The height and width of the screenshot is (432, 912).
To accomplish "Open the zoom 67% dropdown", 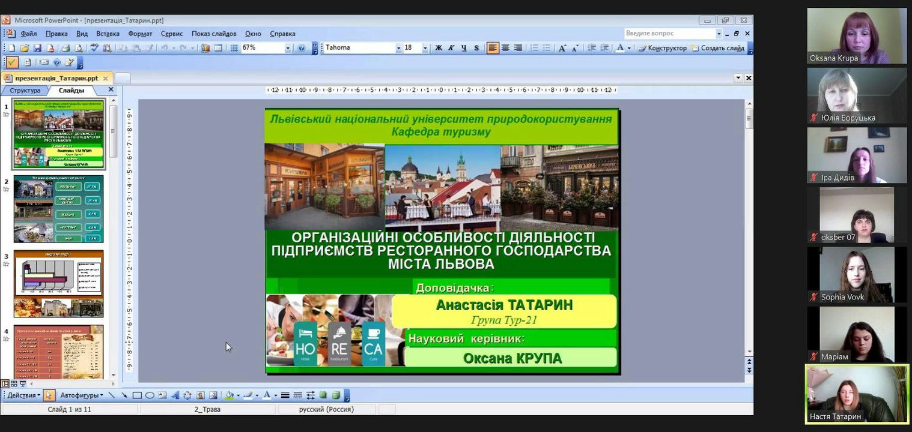I will click(x=288, y=48).
